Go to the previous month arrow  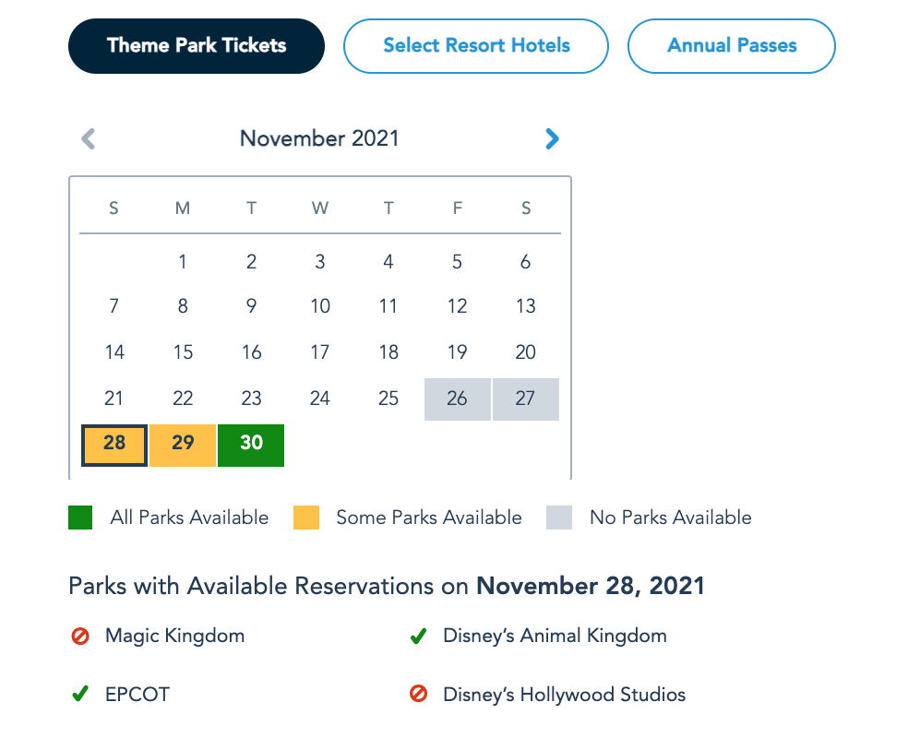(x=89, y=139)
